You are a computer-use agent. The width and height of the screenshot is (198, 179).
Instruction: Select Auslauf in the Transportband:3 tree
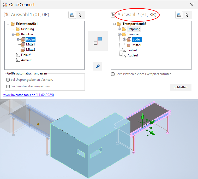click(x=133, y=55)
